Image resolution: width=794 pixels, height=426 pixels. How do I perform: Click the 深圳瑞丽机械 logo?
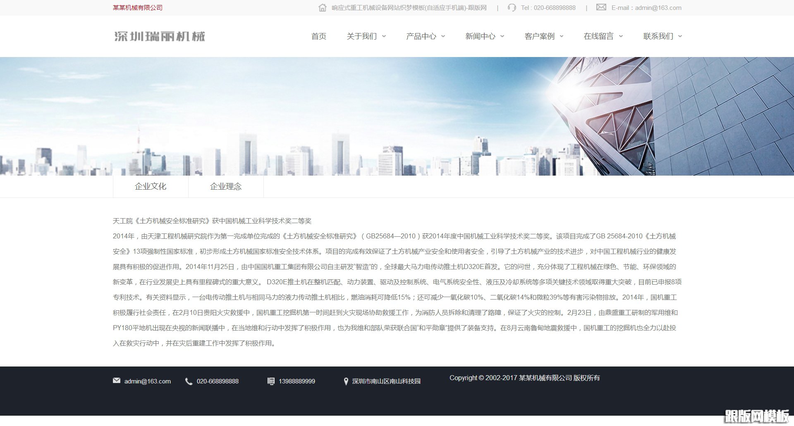click(x=160, y=36)
